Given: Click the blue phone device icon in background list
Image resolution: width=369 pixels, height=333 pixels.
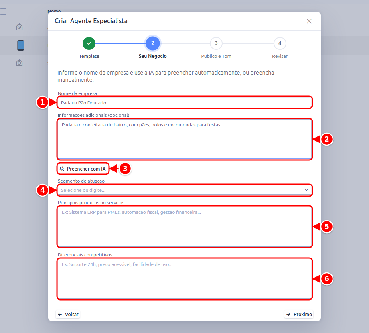Looking at the screenshot, I should point(21,45).
